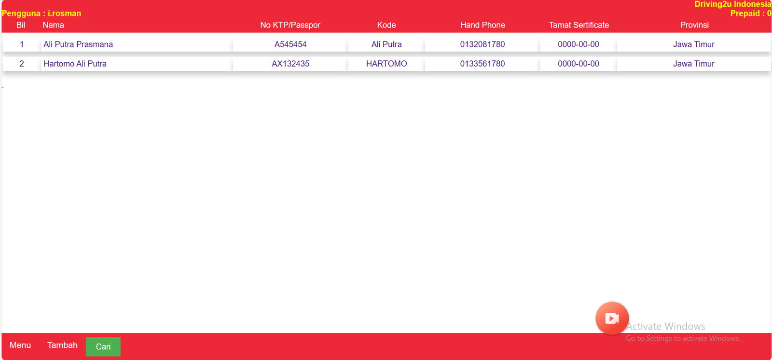Screen dimensions: 772x360
Task: Click the HARTOMO code cell
Action: coord(386,64)
